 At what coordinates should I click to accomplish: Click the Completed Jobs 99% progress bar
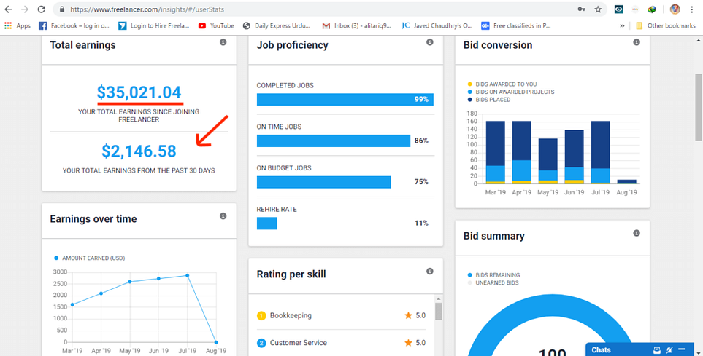click(x=345, y=99)
